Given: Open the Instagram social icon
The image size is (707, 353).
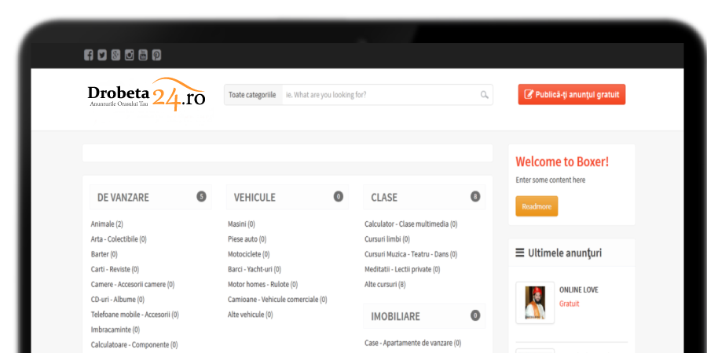Looking at the screenshot, I should pyautogui.click(x=129, y=56).
